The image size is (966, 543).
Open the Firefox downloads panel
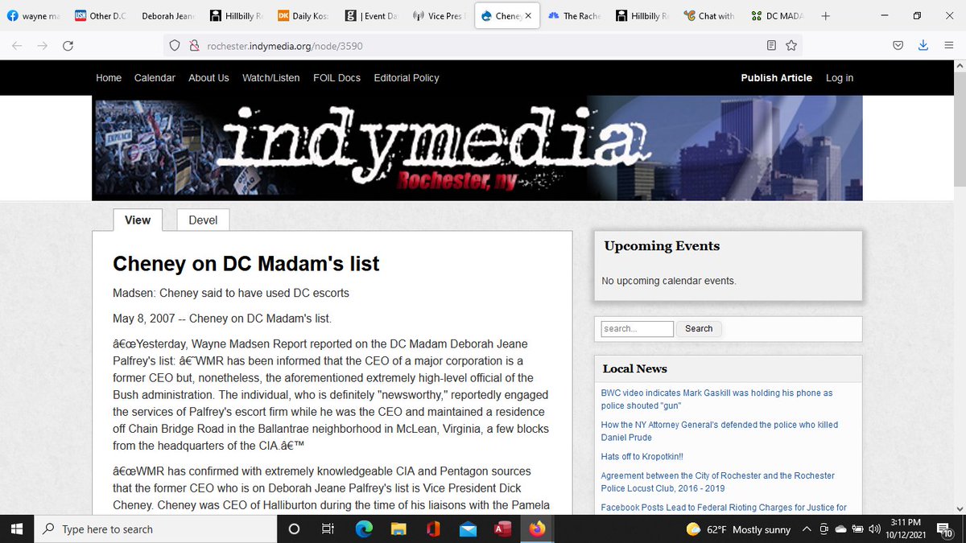(x=923, y=46)
